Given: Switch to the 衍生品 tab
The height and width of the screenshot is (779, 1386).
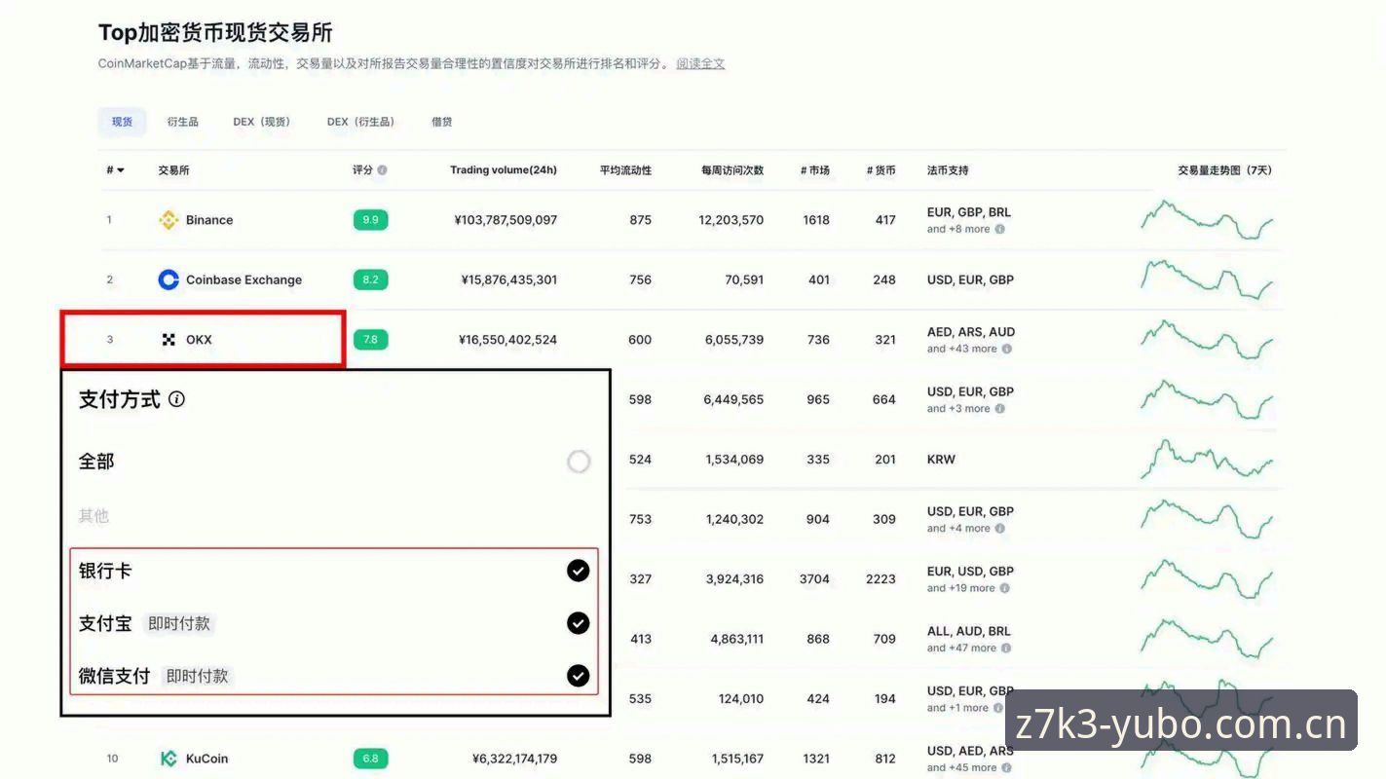Looking at the screenshot, I should (182, 122).
